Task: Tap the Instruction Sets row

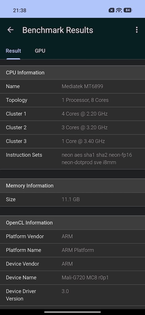Action: pos(72,159)
